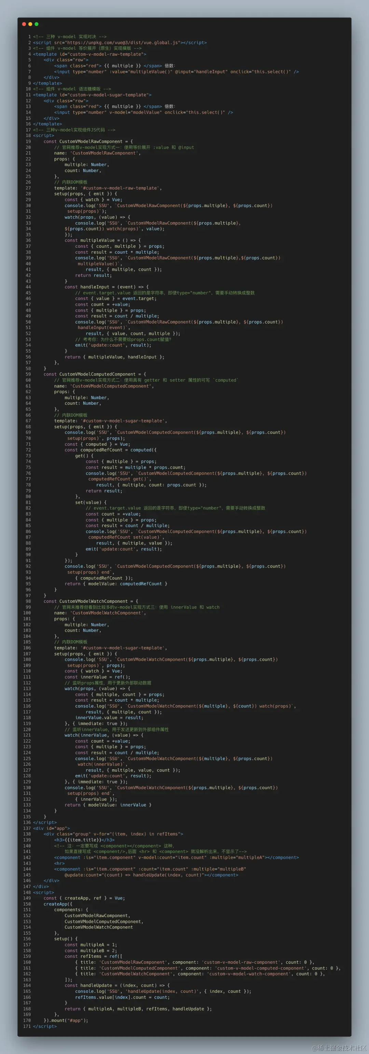Click 'const innerValue = ref();' line
This screenshot has height=1054, width=369.
point(97,677)
